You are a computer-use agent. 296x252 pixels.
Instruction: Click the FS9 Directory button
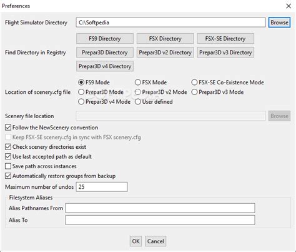tap(105, 39)
